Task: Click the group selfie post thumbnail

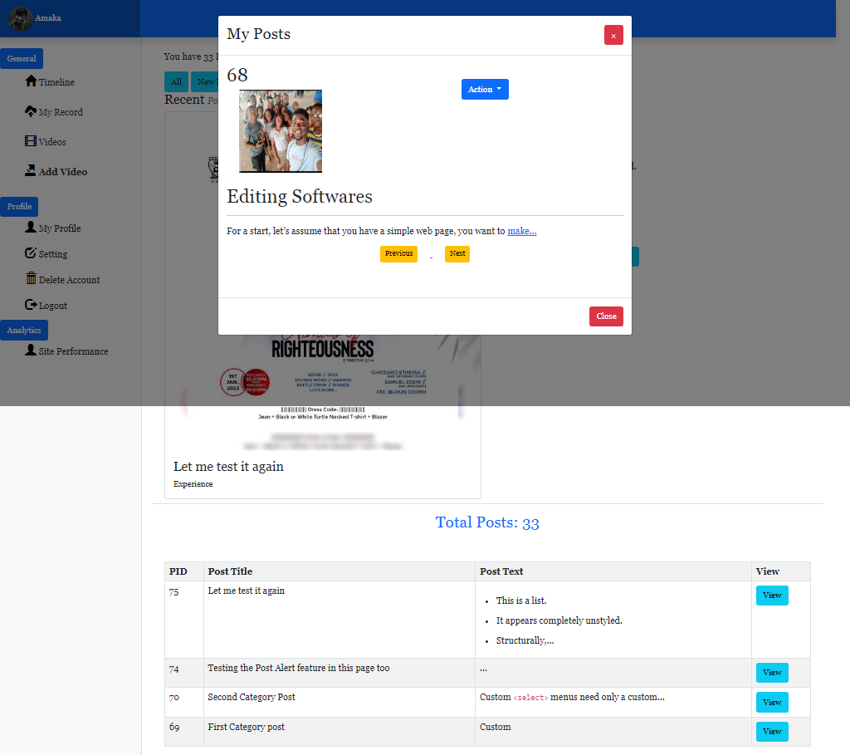Action: coord(281,131)
